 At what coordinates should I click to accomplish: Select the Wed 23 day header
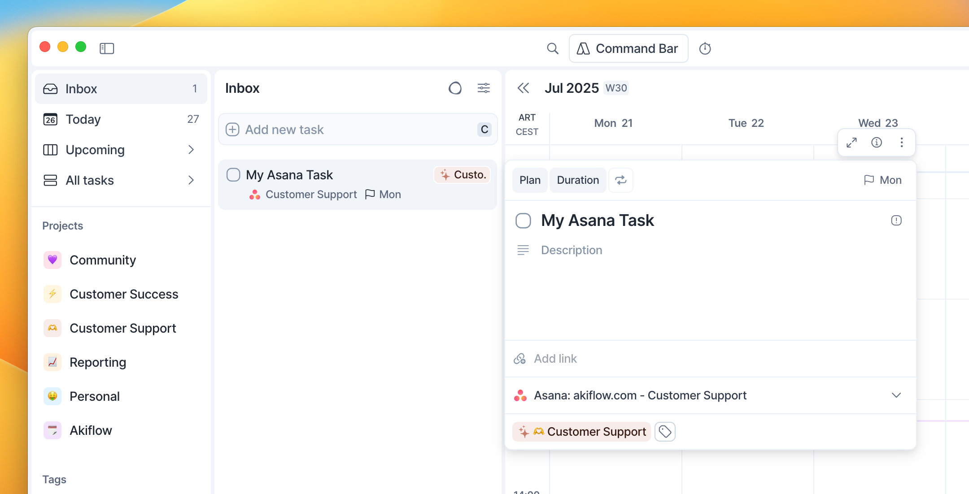click(x=878, y=123)
